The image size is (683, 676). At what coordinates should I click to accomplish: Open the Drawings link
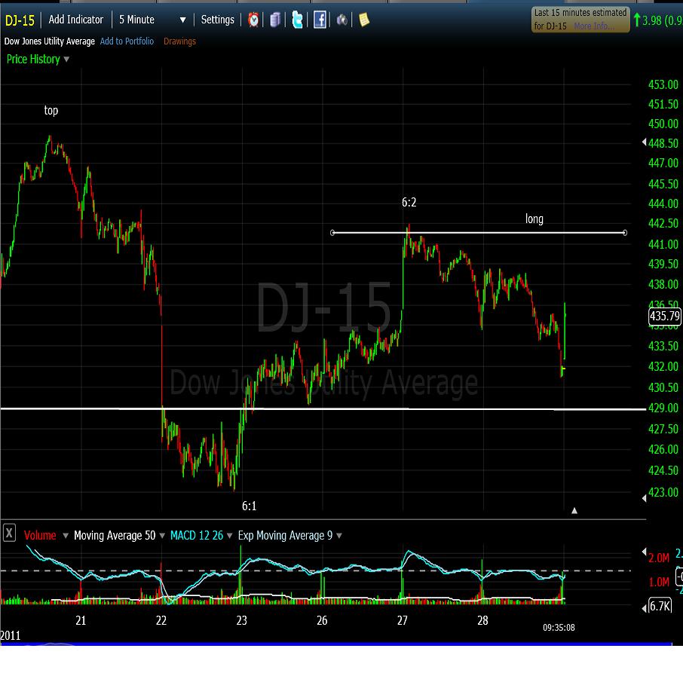179,41
